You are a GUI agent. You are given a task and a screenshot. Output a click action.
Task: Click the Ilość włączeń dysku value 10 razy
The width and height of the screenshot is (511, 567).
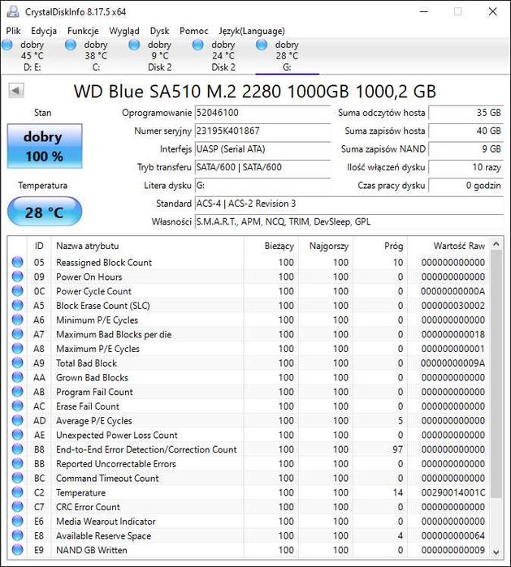pos(466,167)
